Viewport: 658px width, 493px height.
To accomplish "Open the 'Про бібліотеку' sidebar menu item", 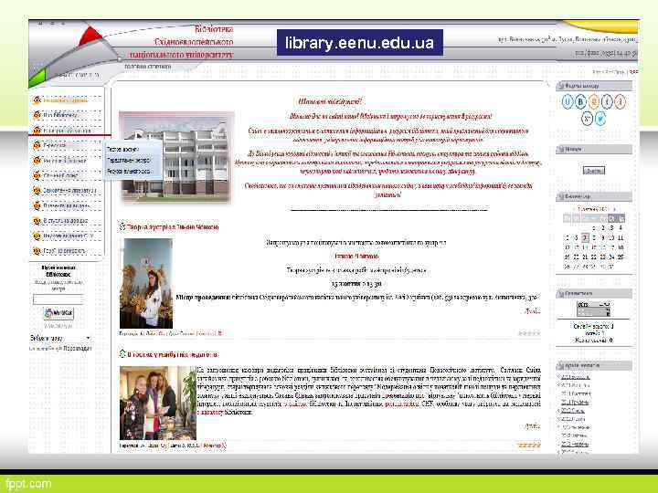I will tap(60, 115).
